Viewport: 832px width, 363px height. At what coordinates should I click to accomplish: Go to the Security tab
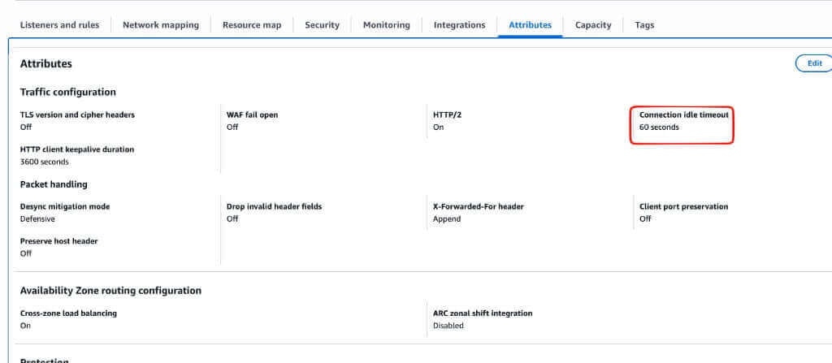coord(322,25)
